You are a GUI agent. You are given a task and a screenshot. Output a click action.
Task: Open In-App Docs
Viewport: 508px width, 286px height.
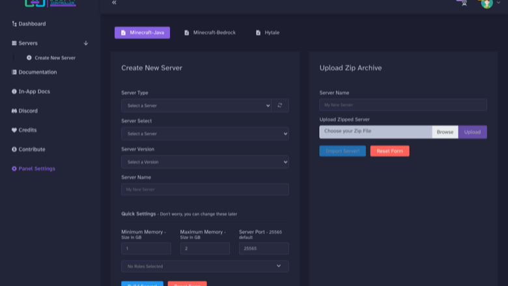[35, 91]
